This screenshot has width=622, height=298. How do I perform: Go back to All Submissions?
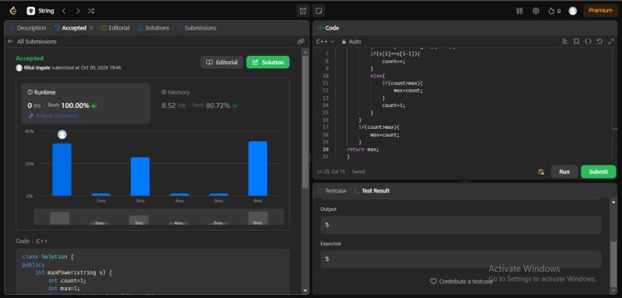click(32, 41)
